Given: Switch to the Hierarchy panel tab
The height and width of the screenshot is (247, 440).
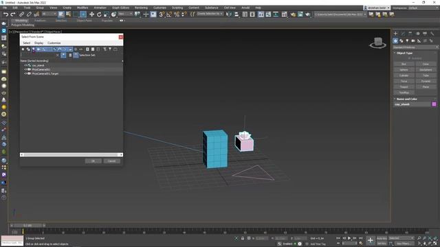Looking at the screenshot, I should coord(410,34).
